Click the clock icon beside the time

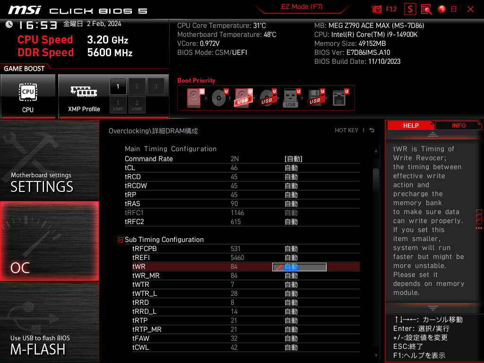click(x=9, y=25)
